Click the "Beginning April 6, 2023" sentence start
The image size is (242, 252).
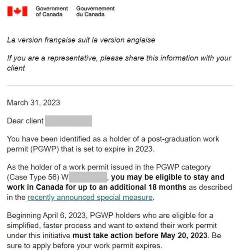[47, 215]
